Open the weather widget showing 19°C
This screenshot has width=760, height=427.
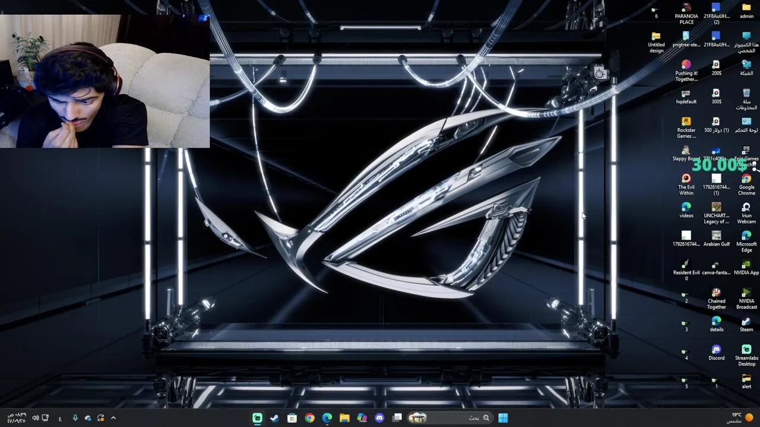coord(741,418)
